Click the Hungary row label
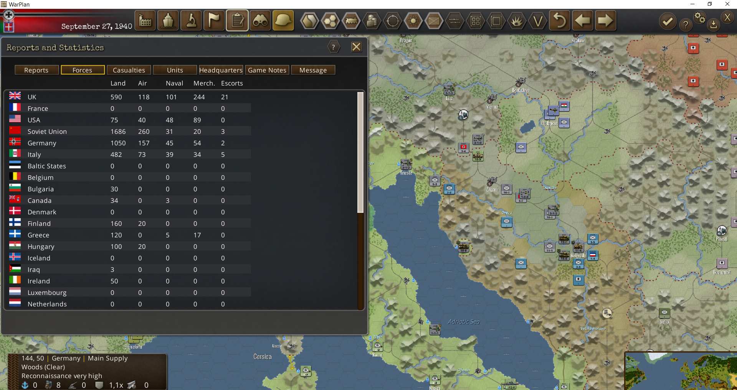This screenshot has width=737, height=390. tap(41, 247)
